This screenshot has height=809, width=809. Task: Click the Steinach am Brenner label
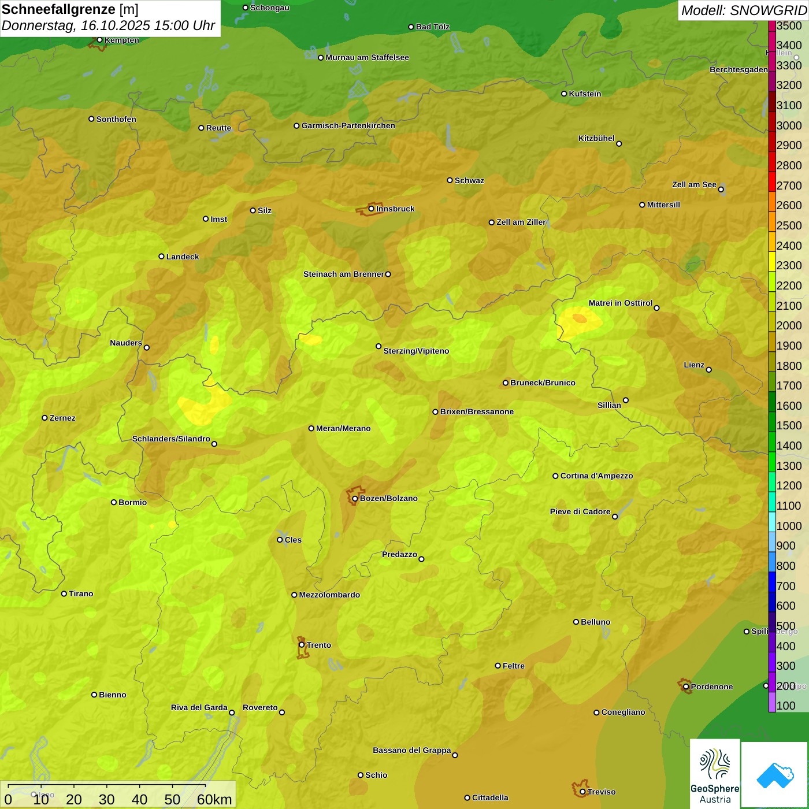[344, 274]
